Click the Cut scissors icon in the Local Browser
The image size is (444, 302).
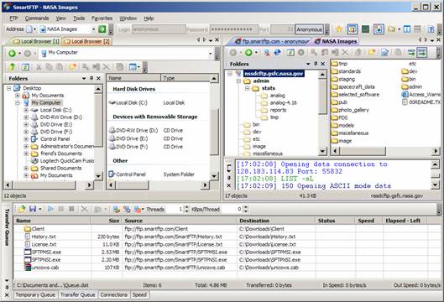[39, 67]
